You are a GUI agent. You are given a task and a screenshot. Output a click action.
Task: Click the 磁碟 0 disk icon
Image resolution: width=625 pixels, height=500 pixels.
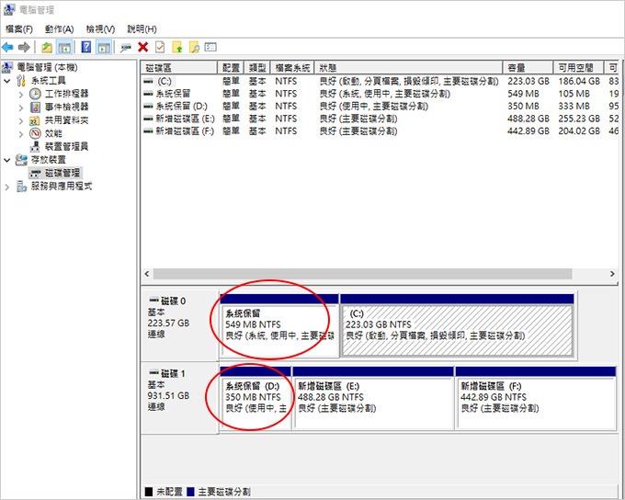153,301
